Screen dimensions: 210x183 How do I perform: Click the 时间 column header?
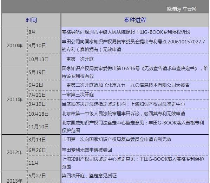(31, 20)
